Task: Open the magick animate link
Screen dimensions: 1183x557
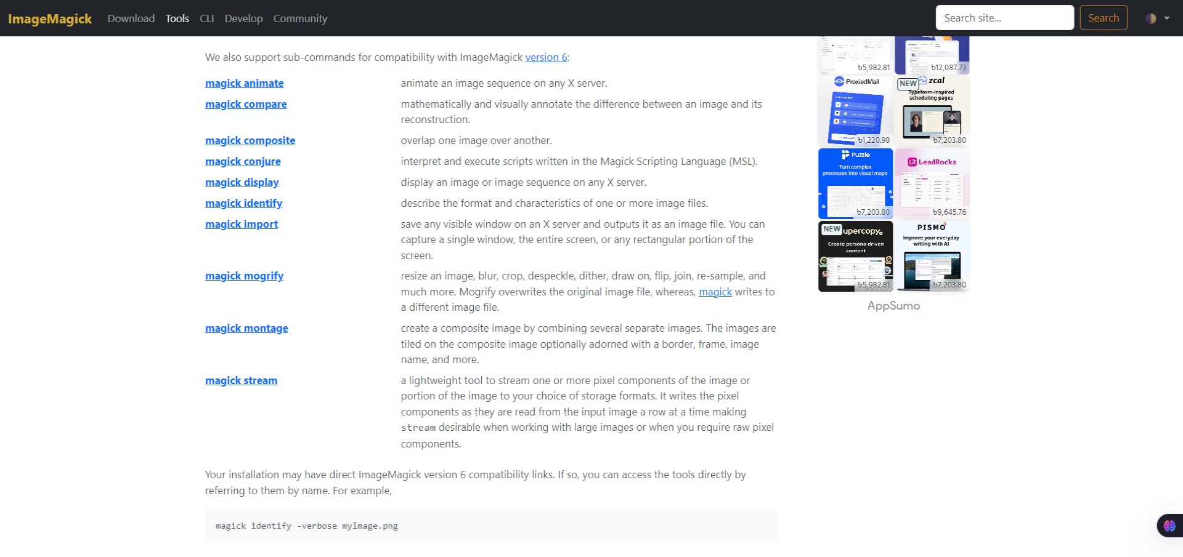Action: (245, 83)
